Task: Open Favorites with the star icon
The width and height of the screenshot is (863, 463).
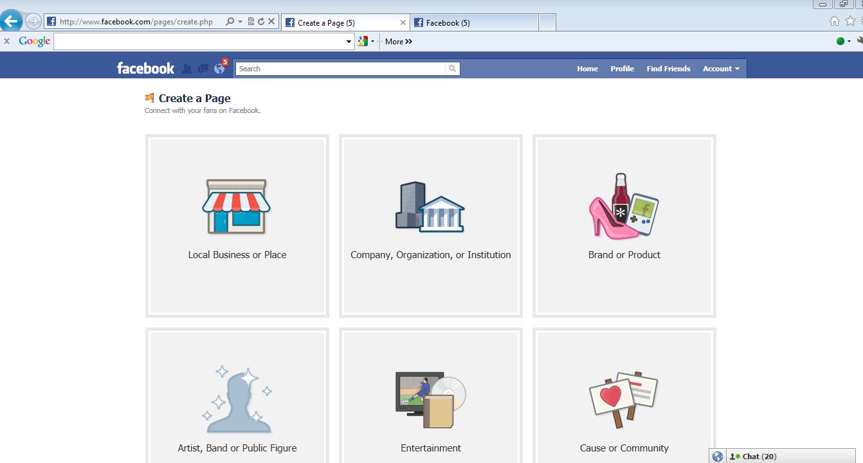Action: pos(850,21)
